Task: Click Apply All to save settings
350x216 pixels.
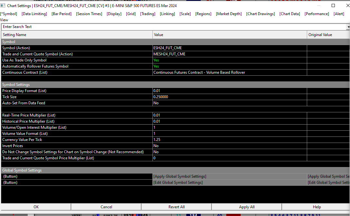Action: click(x=247, y=207)
